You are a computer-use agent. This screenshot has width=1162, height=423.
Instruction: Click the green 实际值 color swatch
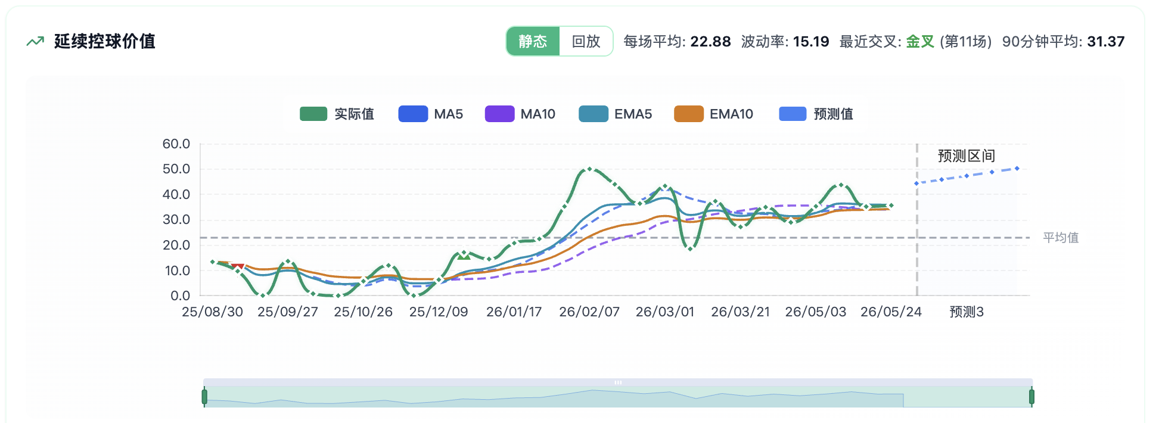click(313, 114)
